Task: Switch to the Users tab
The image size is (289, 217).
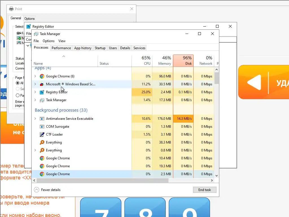Action: pos(113,48)
